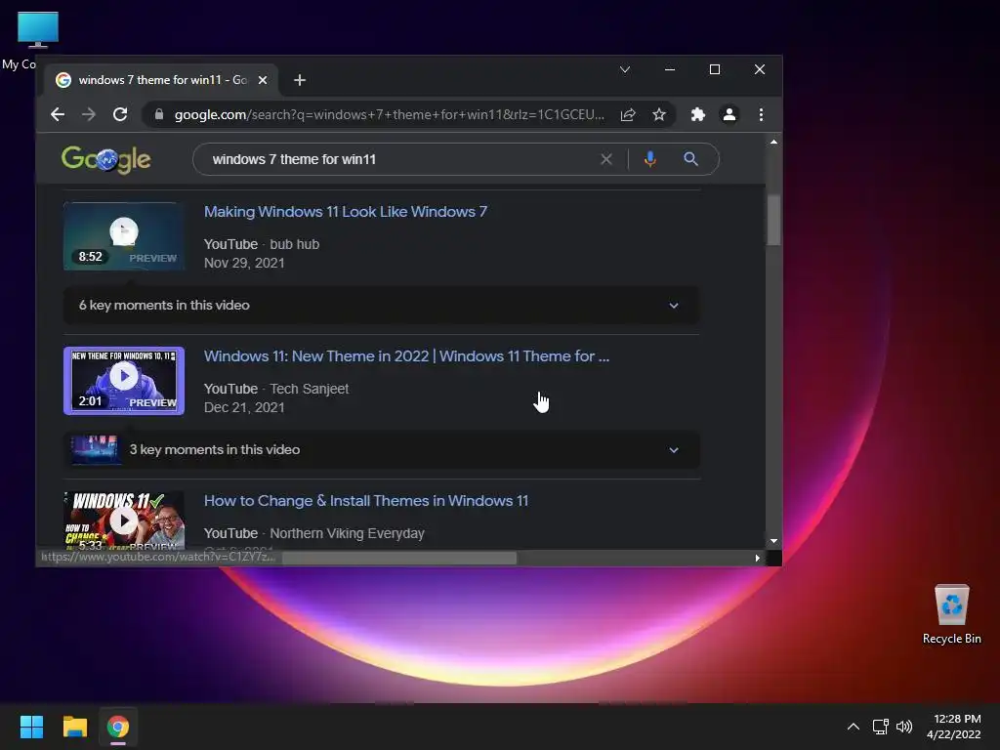Click 'Nov 29, 2021' date text
1000x750 pixels.
(x=244, y=263)
